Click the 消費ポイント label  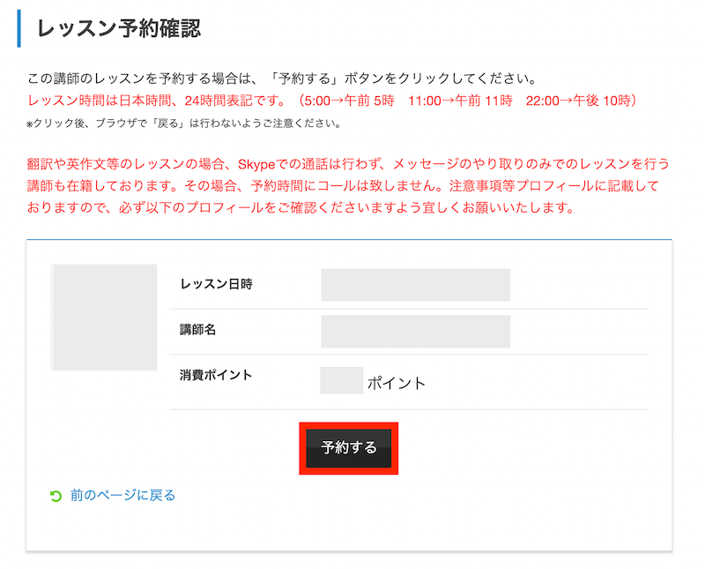pyautogui.click(x=216, y=375)
